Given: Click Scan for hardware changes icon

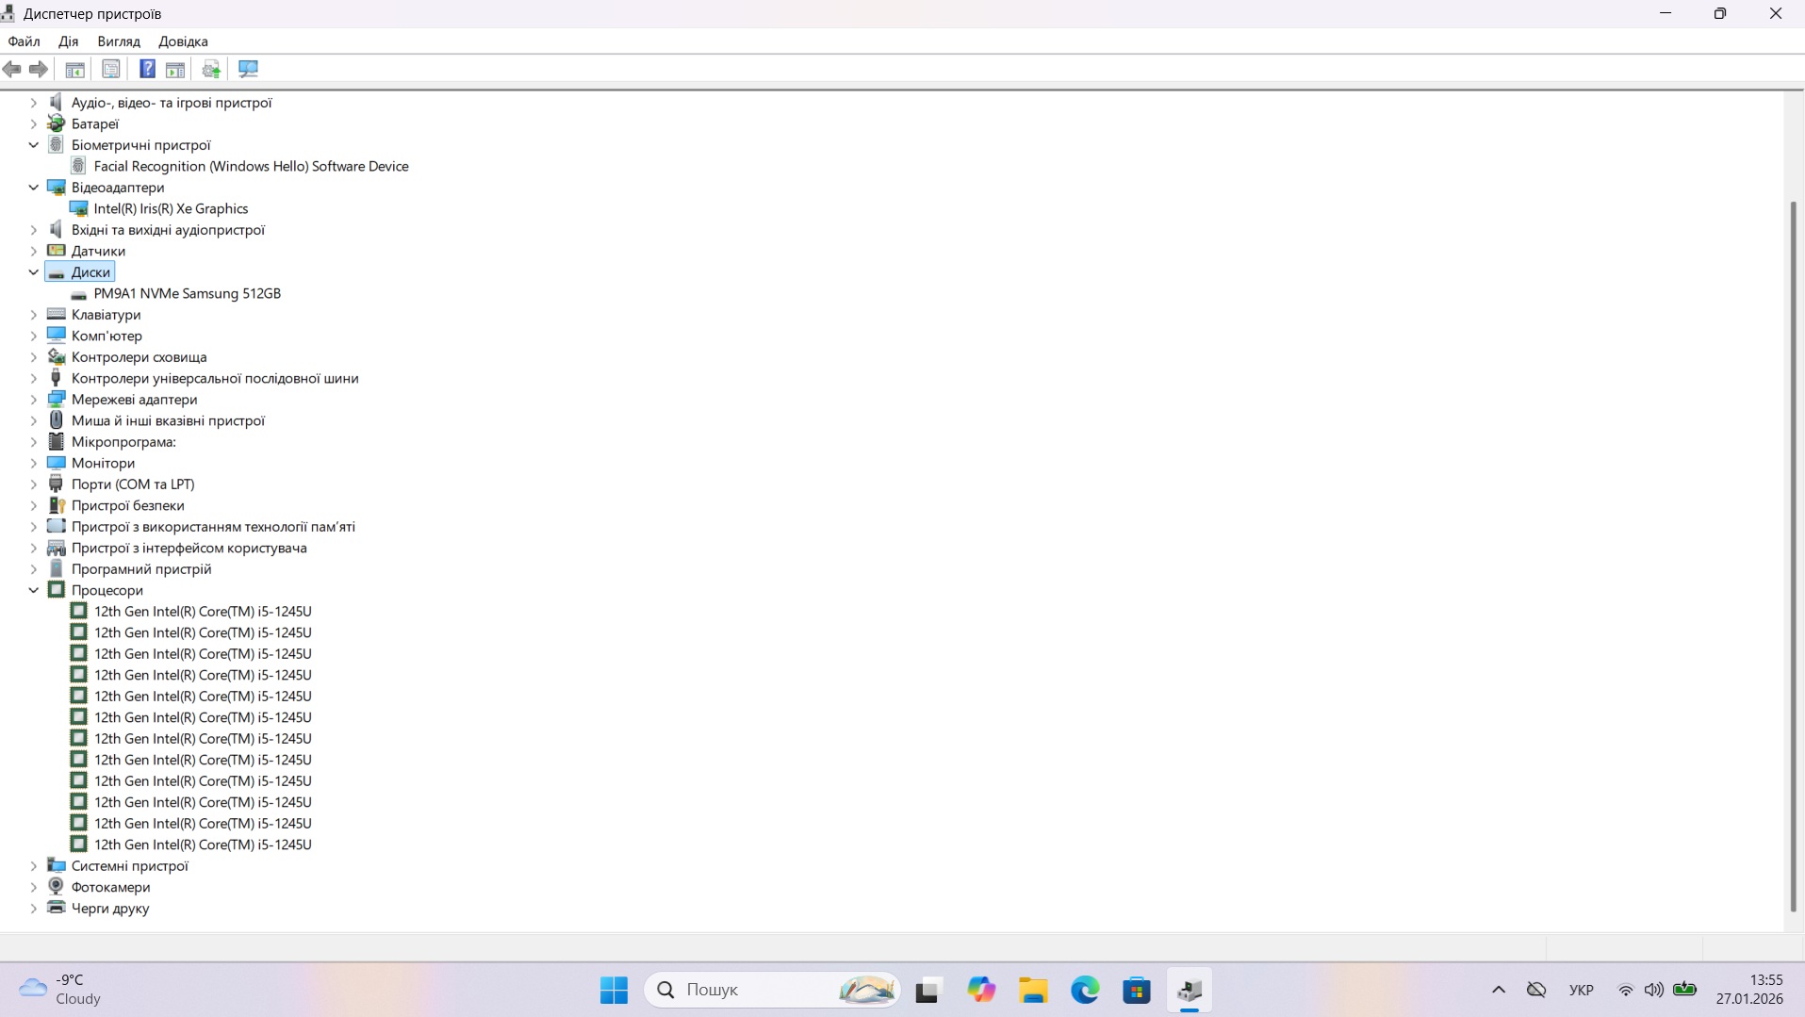Looking at the screenshot, I should 248,69.
